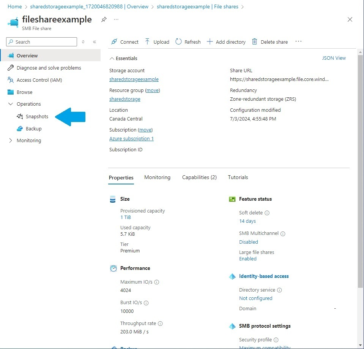Click the Add directory plus icon
Screen dimensions: 364x349
[x=210, y=41]
